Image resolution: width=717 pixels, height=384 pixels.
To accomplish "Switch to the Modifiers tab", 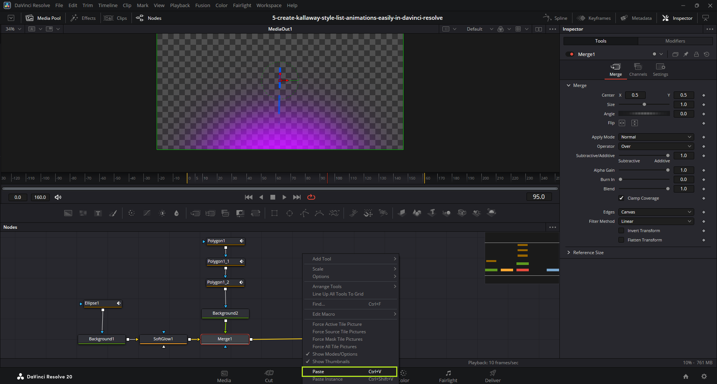I will pos(675,41).
